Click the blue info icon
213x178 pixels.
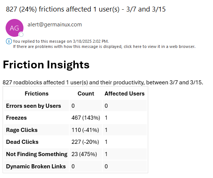[9, 41]
